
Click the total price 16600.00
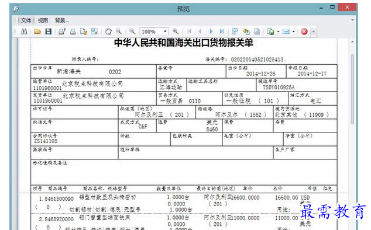(x=287, y=198)
